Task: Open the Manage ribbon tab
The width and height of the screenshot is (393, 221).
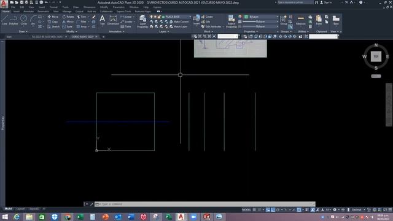Action: click(x=67, y=12)
